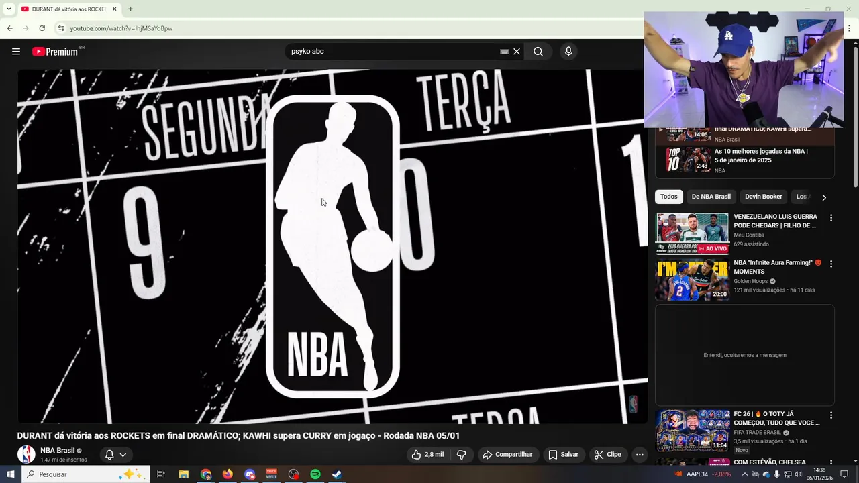Click the 'psyko abc' search field
Viewport: 859px width, 483px height.
(x=393, y=52)
